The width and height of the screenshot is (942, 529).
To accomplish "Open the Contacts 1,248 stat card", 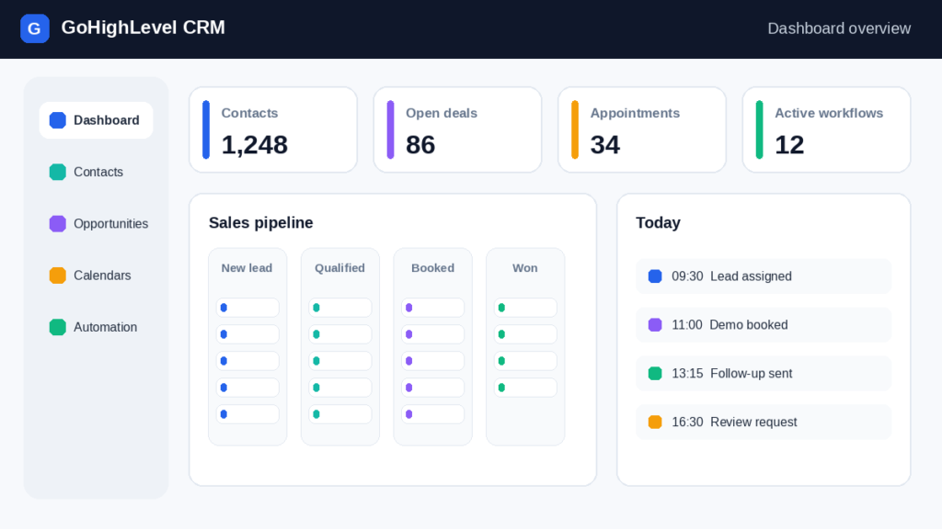I will click(x=273, y=129).
